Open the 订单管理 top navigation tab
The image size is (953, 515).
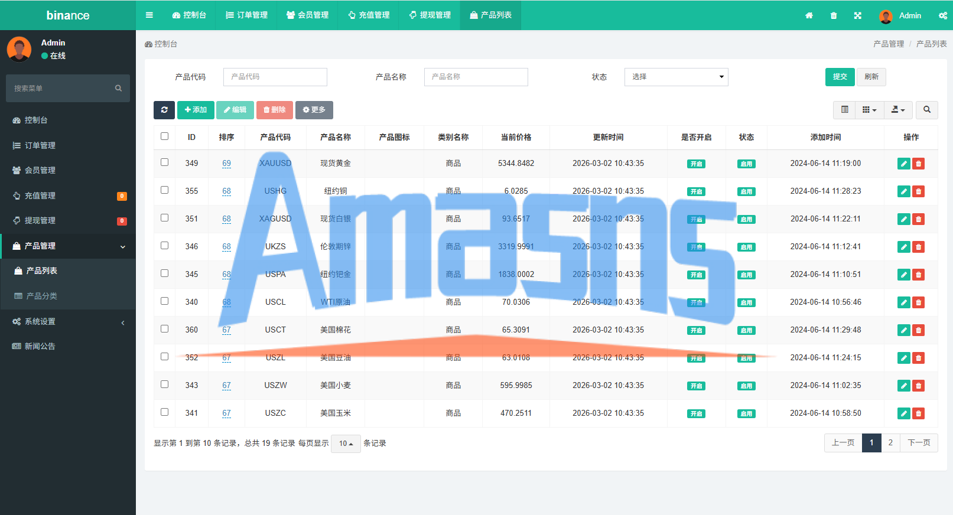coord(246,15)
